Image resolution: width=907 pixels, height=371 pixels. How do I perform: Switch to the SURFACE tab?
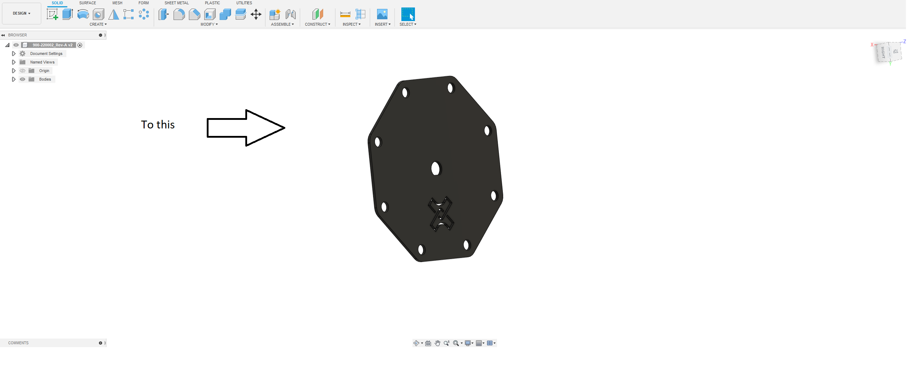87,3
